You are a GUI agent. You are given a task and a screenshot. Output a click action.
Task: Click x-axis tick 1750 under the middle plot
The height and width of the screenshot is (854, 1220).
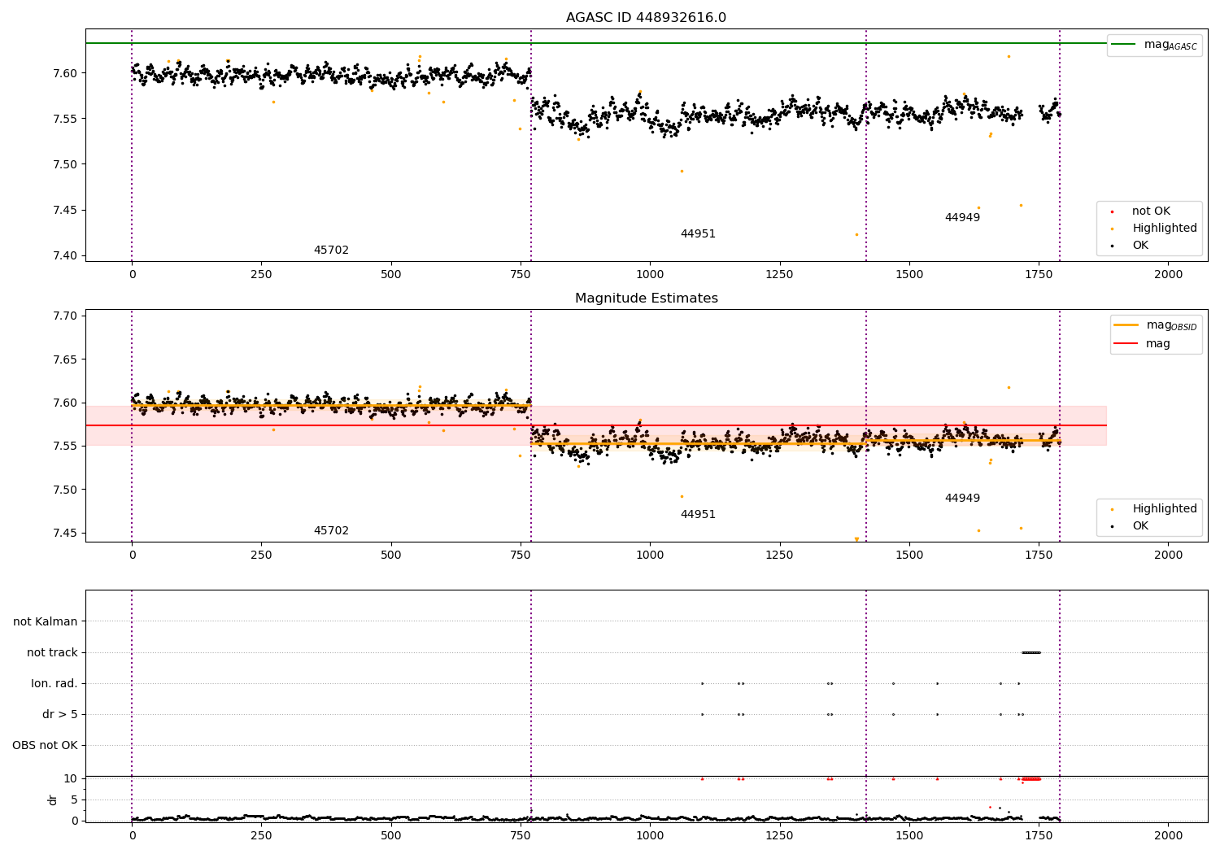(x=1039, y=556)
